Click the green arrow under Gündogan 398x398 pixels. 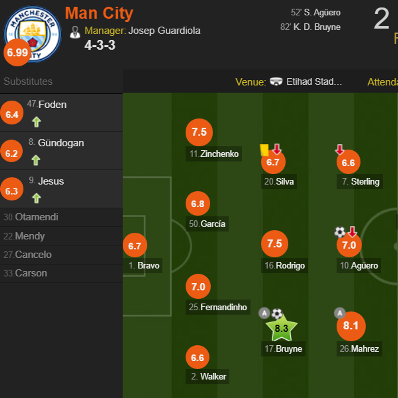[36, 160]
